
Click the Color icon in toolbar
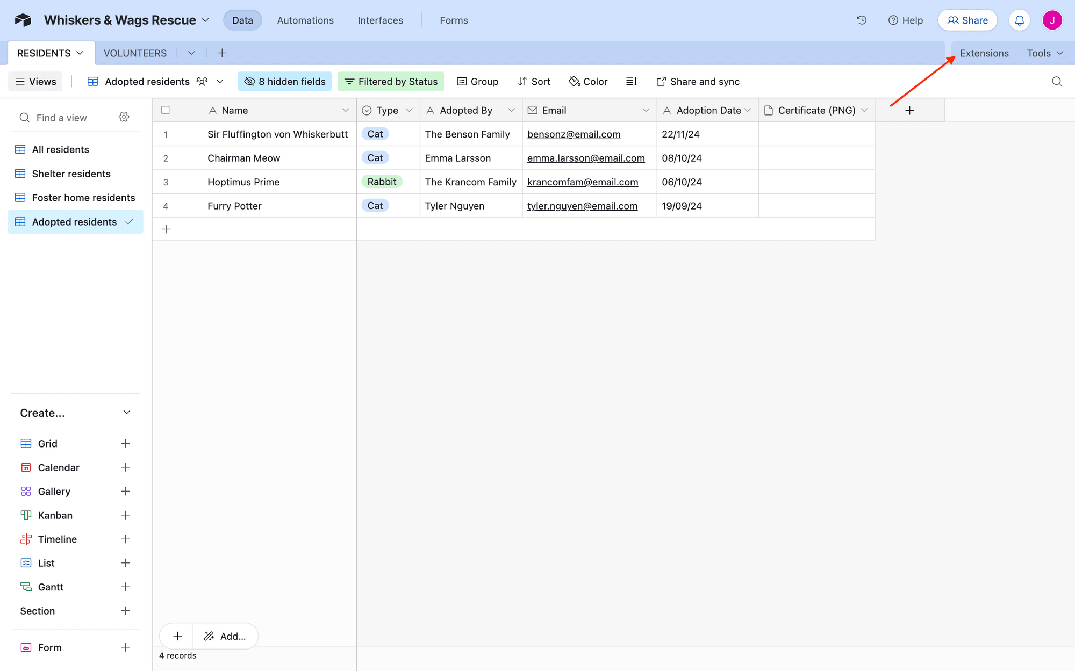click(x=589, y=81)
